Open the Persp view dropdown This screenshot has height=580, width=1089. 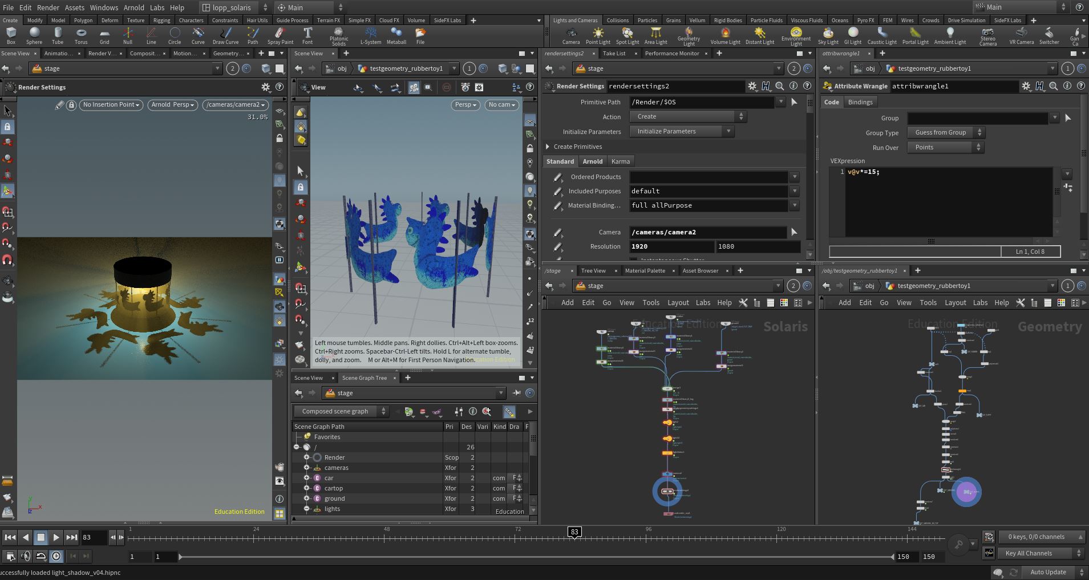(465, 105)
